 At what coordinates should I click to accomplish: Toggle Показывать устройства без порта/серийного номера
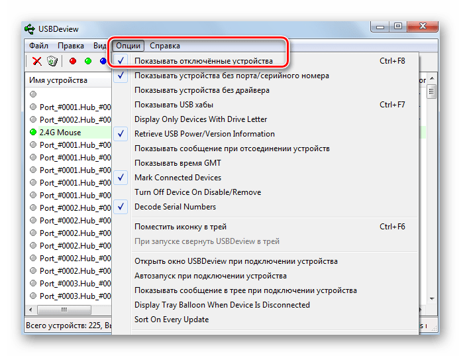click(x=265, y=76)
